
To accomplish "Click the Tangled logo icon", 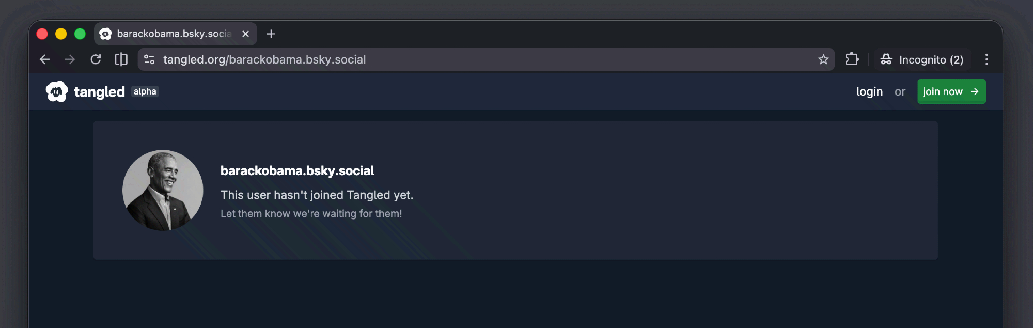I will pyautogui.click(x=57, y=91).
